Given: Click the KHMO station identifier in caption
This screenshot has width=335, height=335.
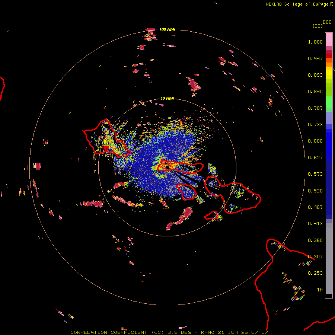Looking at the screenshot, I should [207, 332].
